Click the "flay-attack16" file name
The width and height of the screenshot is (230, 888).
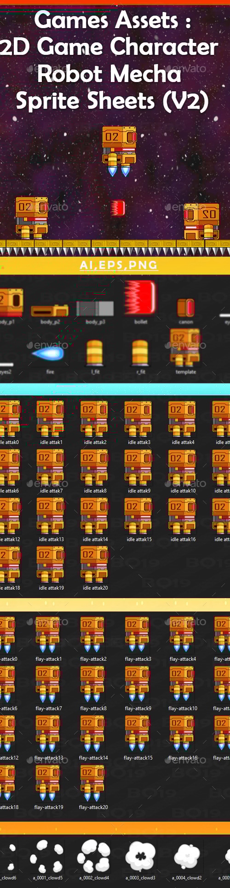tap(183, 758)
